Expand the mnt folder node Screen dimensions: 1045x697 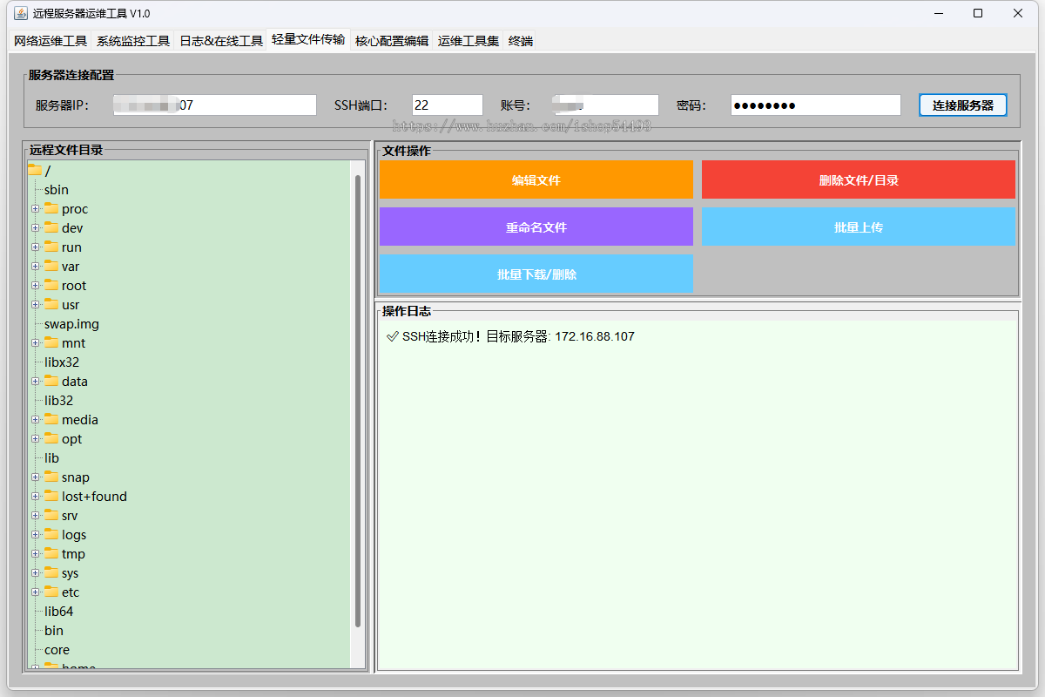tap(36, 343)
